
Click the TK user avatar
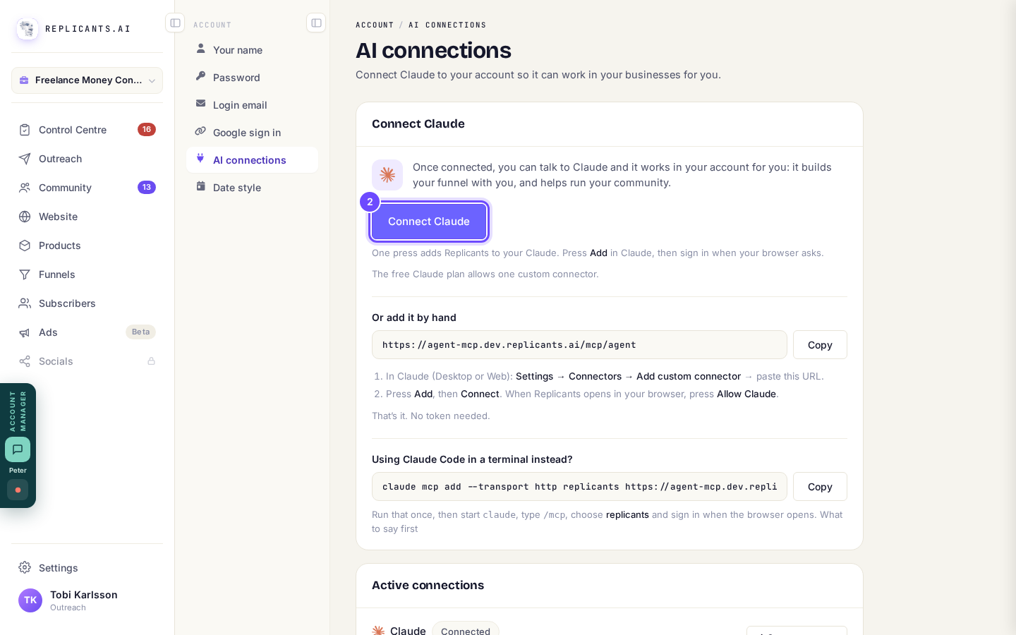(30, 600)
